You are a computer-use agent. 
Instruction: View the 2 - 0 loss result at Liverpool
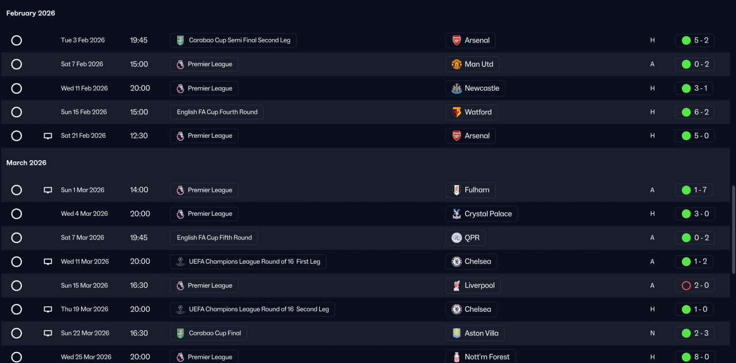pyautogui.click(x=694, y=285)
